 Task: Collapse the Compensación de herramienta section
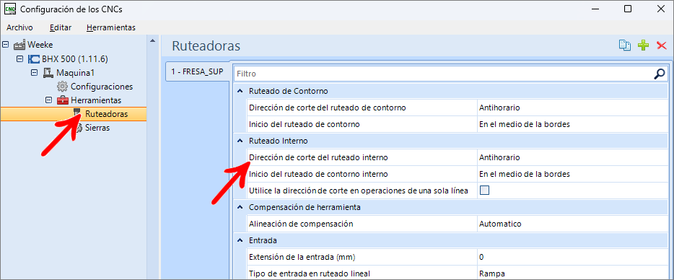(240, 207)
